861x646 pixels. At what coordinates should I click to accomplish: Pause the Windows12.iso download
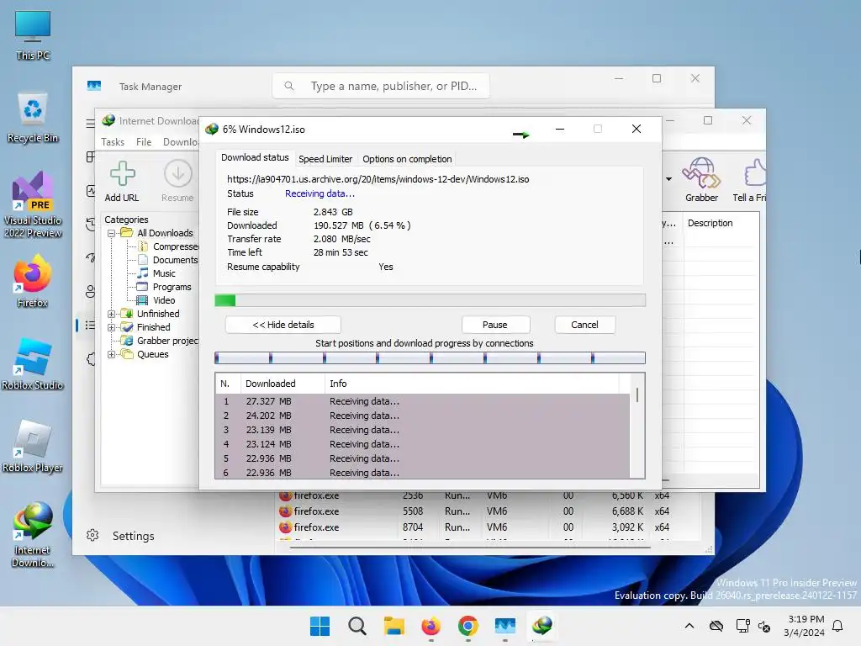pyautogui.click(x=495, y=325)
